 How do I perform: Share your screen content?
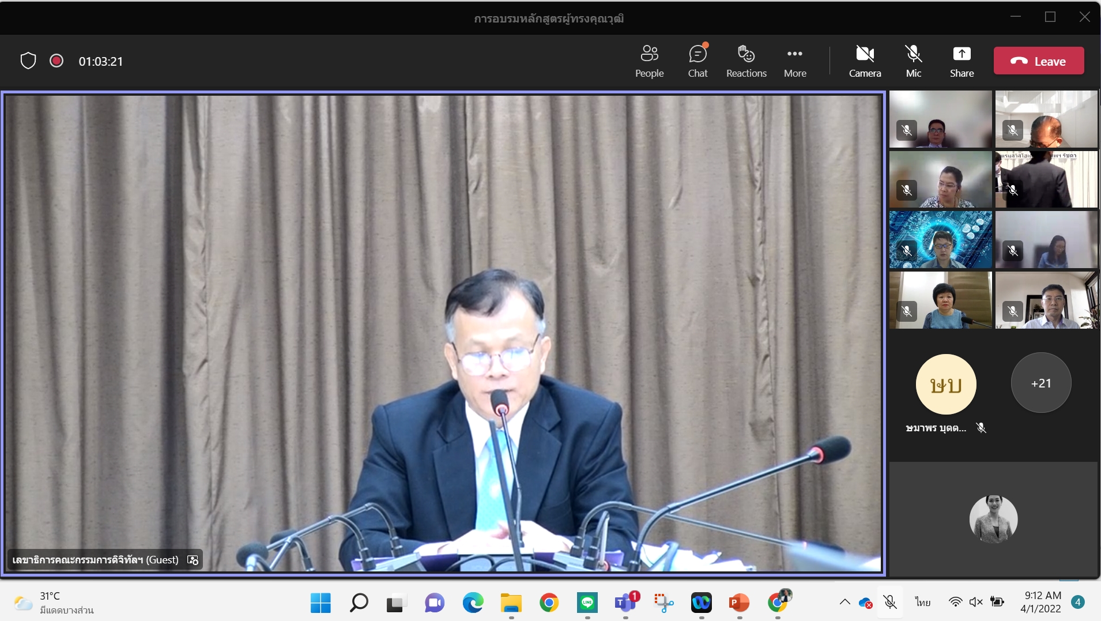(x=962, y=61)
